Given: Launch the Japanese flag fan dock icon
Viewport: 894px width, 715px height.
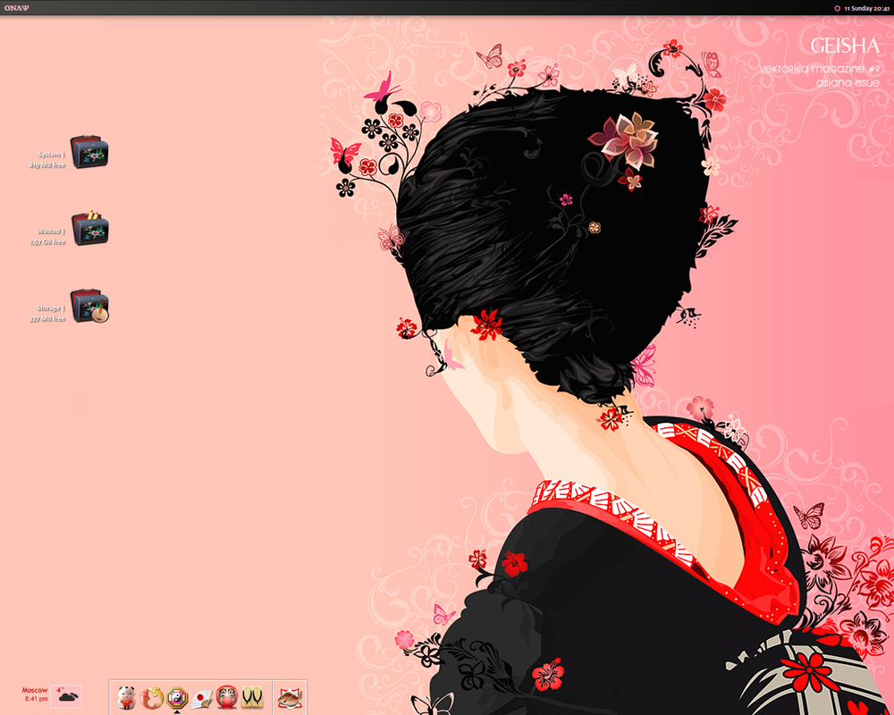Looking at the screenshot, I should 202,698.
